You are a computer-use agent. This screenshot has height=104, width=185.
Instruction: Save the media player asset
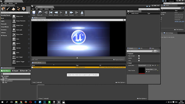point(34,13)
